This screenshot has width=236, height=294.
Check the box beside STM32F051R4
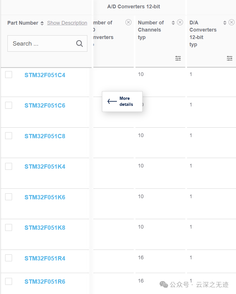coord(9,258)
